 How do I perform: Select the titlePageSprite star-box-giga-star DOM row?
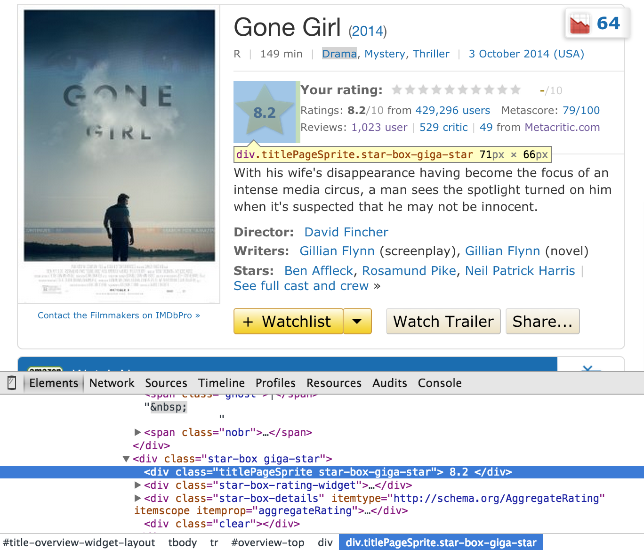(322, 472)
